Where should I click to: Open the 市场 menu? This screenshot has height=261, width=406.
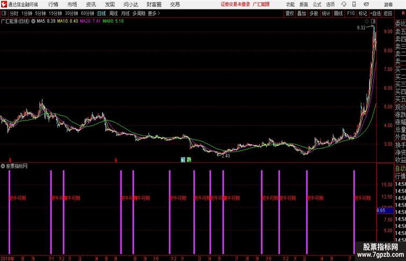tap(72, 4)
